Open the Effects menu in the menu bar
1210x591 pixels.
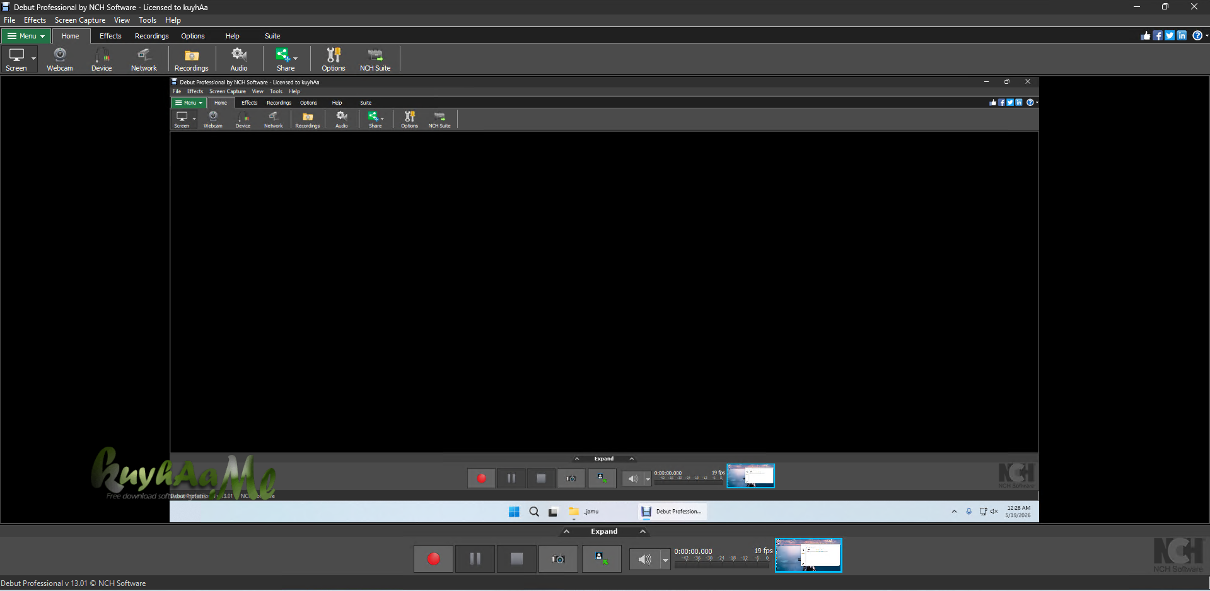(x=35, y=20)
